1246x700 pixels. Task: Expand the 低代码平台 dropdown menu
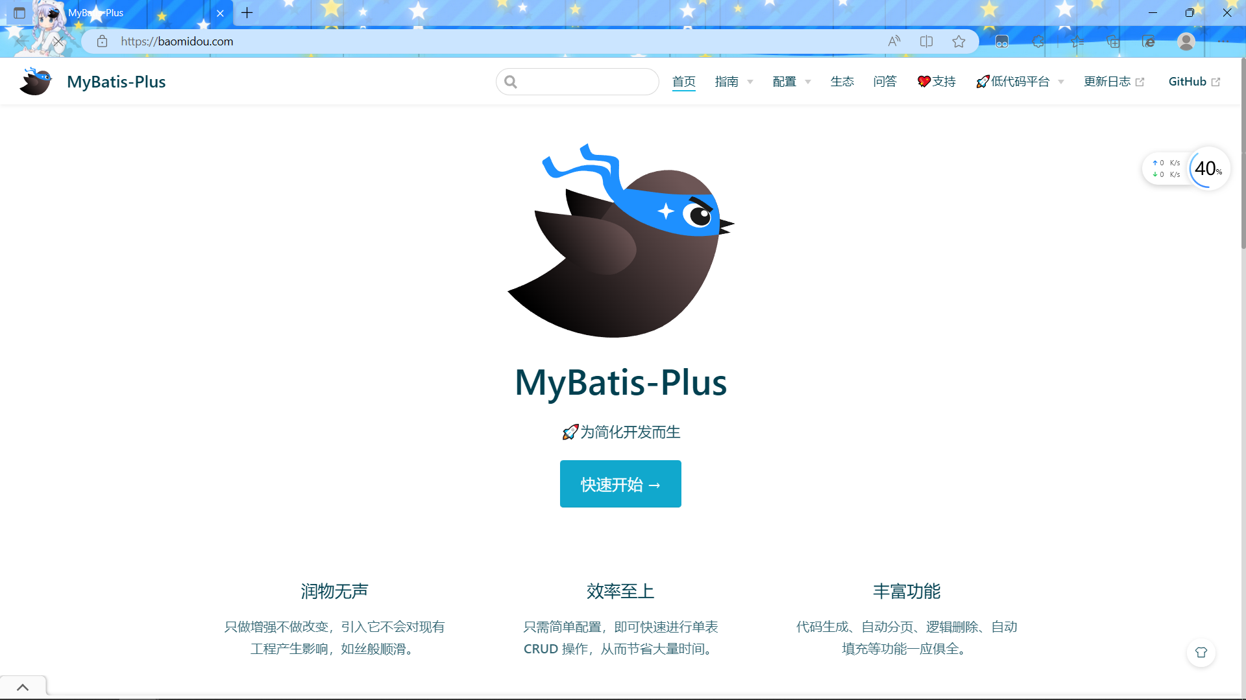click(x=1020, y=82)
